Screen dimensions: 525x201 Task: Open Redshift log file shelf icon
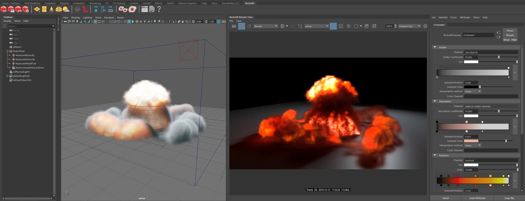[152, 9]
